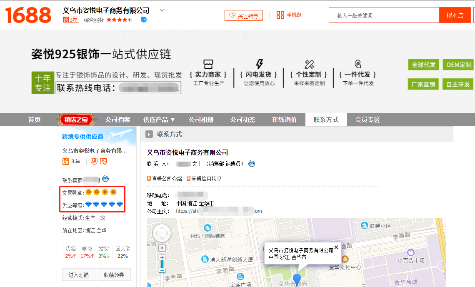Click 金华文化中心 map marker
Image resolution: width=475 pixels, height=287 pixels.
click(345, 259)
